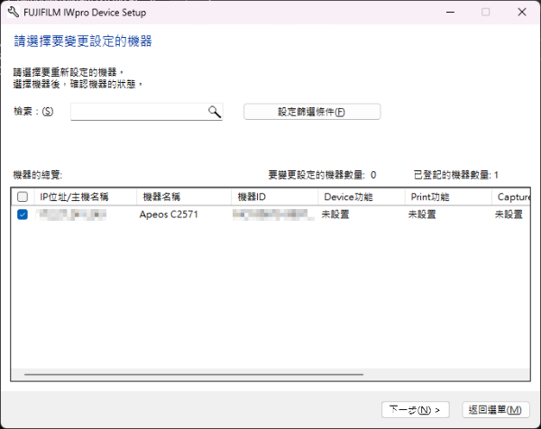Click the wrench app icon in title bar
The image size is (541, 429).
click(14, 13)
